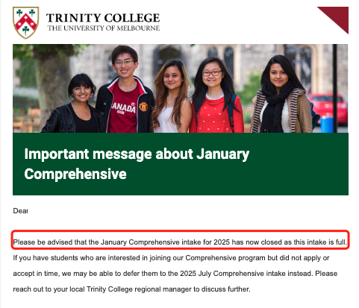
Task: Click the woman in black leather jacket
Action: point(75,104)
